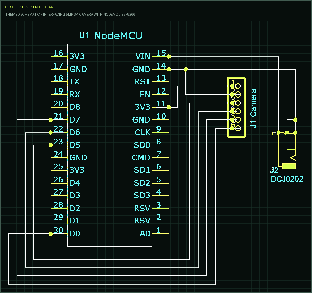Click pin number 25
Viewport: 312px width, 293px height.
58,167
